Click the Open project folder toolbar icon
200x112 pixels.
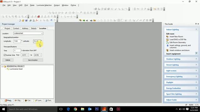pos(23,20)
